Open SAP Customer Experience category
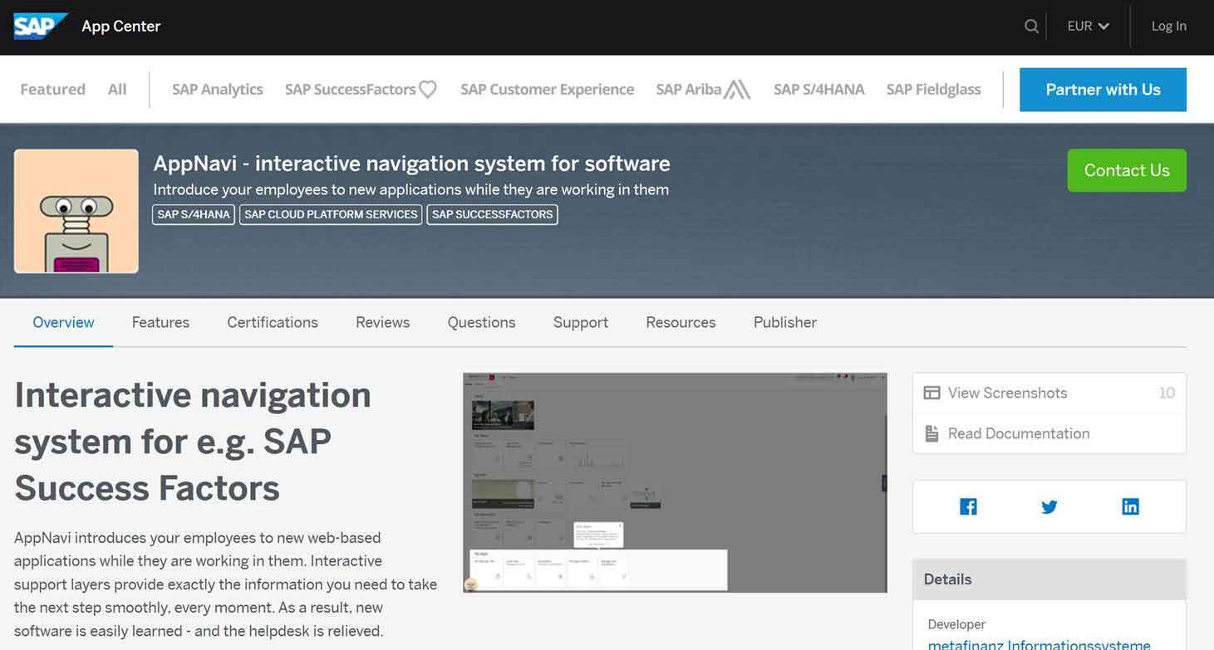Image resolution: width=1214 pixels, height=650 pixels. tap(547, 90)
